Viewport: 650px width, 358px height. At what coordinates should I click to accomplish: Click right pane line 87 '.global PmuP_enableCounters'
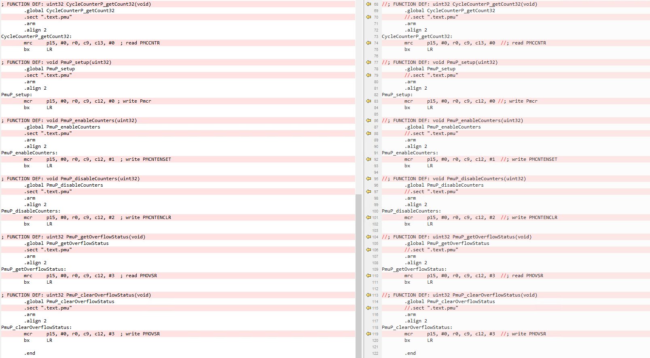point(516,127)
